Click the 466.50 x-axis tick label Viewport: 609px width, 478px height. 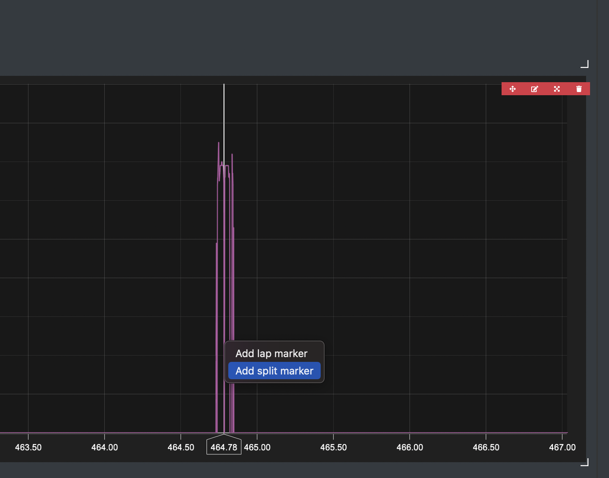(486, 447)
